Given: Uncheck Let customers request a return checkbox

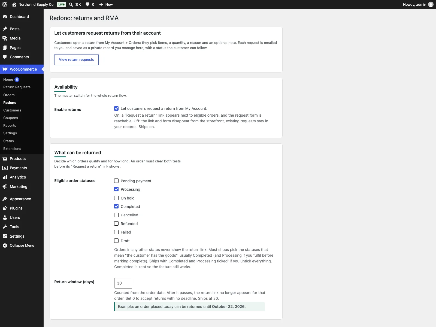Looking at the screenshot, I should click(x=116, y=108).
